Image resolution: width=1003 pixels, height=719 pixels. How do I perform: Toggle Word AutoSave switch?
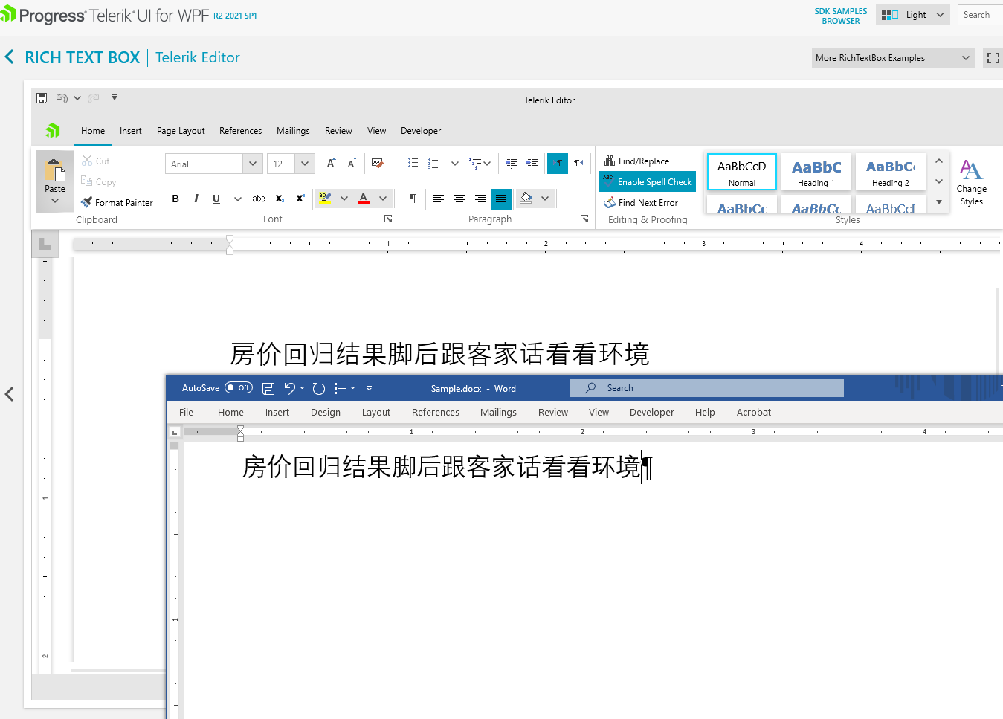click(x=239, y=387)
